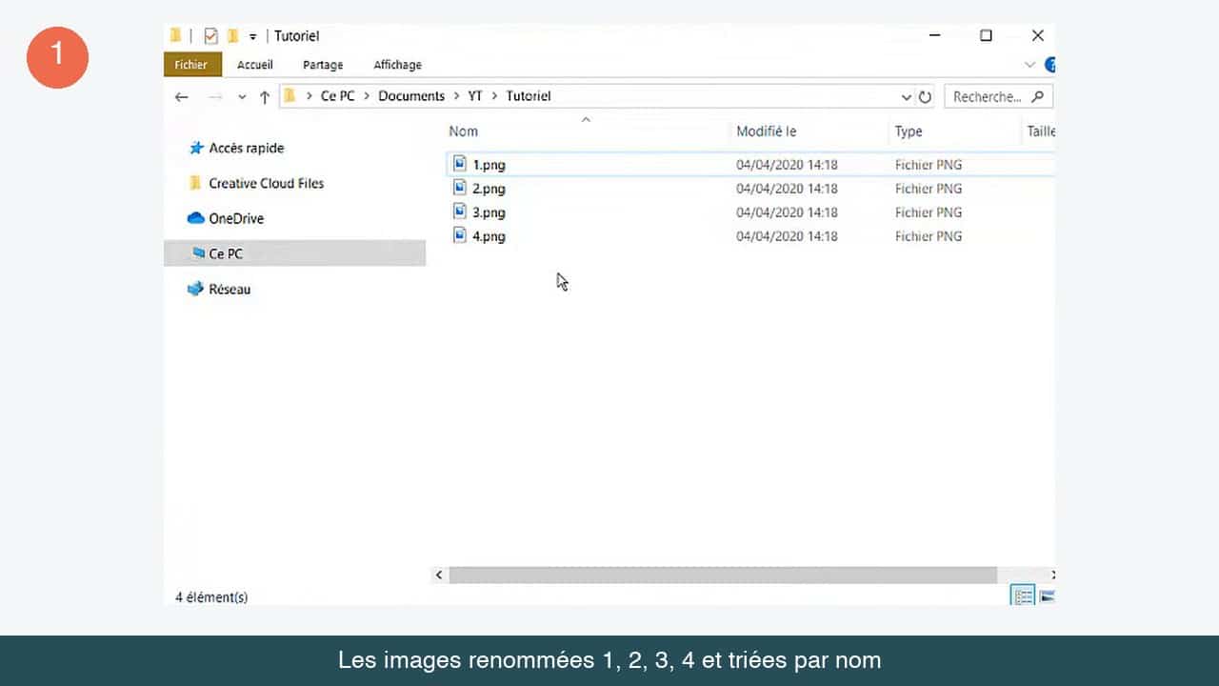
Task: Select Ce PC in the navigation pane
Action: click(x=294, y=253)
